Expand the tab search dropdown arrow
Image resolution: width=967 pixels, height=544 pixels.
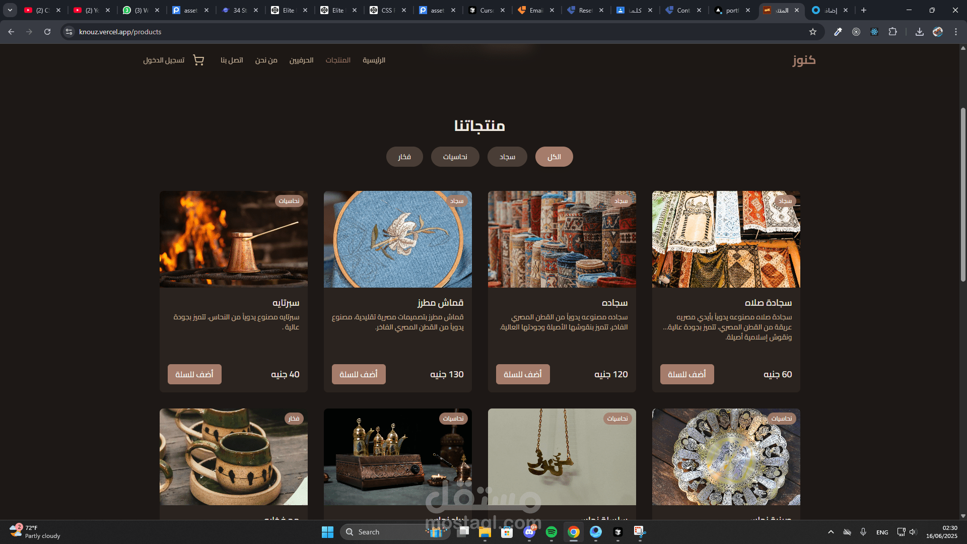(10, 10)
